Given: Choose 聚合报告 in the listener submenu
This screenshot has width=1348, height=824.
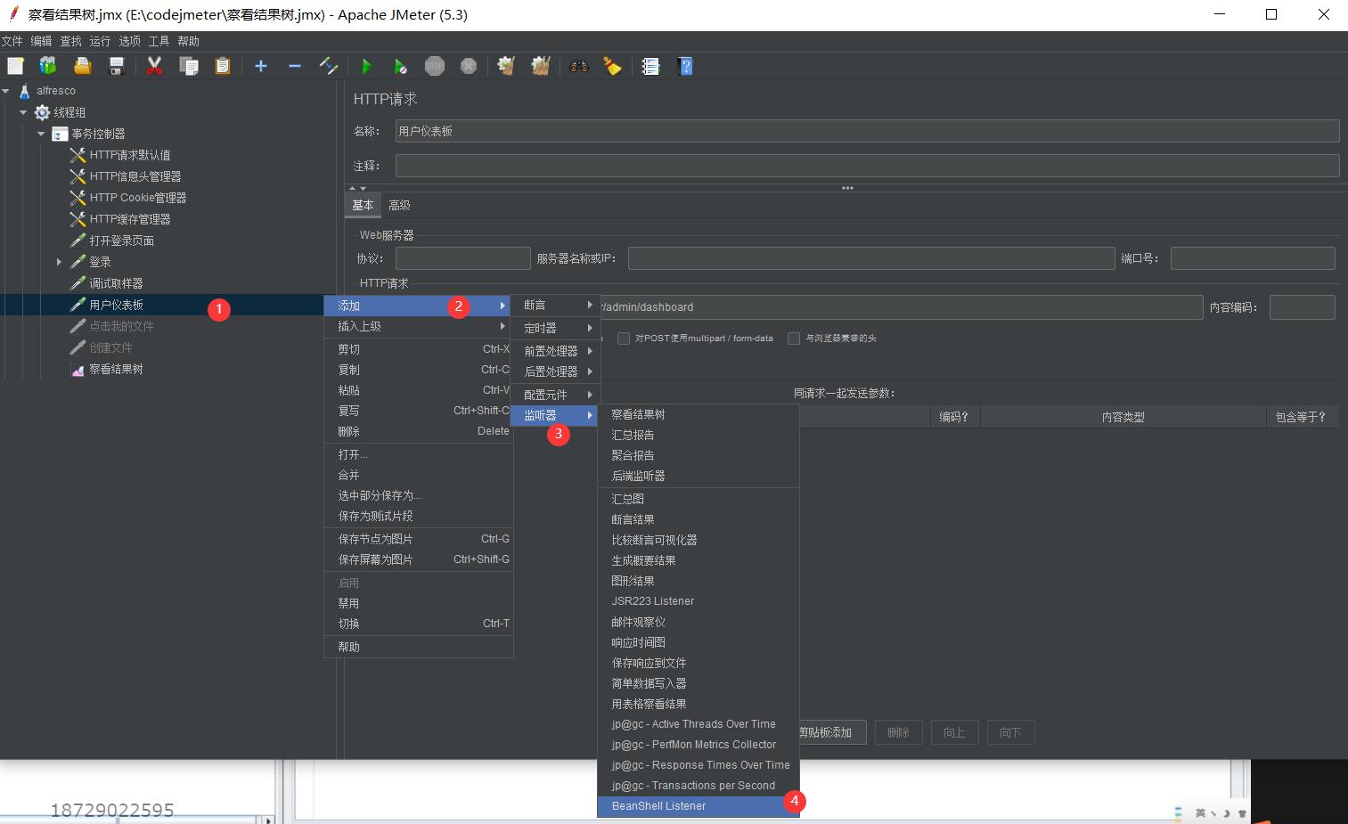Looking at the screenshot, I should click(699, 455).
